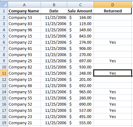The image size is (133, 127).
Task: Click the Returned header cell
Action: coord(112,11)
